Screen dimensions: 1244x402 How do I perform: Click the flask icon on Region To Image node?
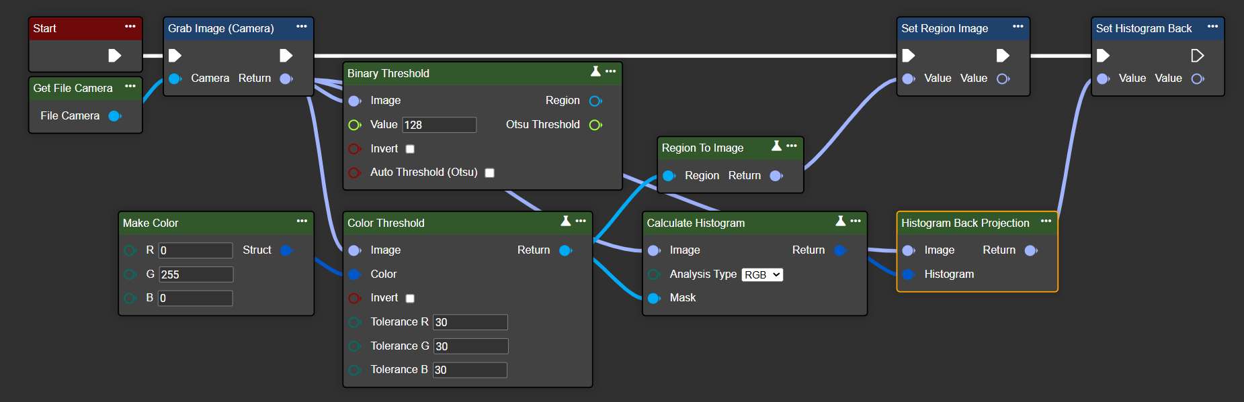pyautogui.click(x=776, y=146)
